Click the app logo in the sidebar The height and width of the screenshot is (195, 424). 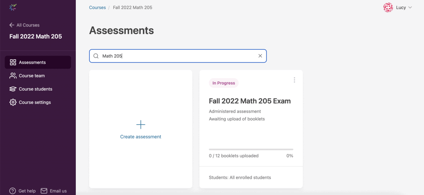coord(13,7)
